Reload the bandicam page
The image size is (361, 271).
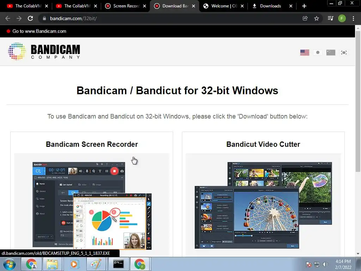pyautogui.click(x=30, y=18)
